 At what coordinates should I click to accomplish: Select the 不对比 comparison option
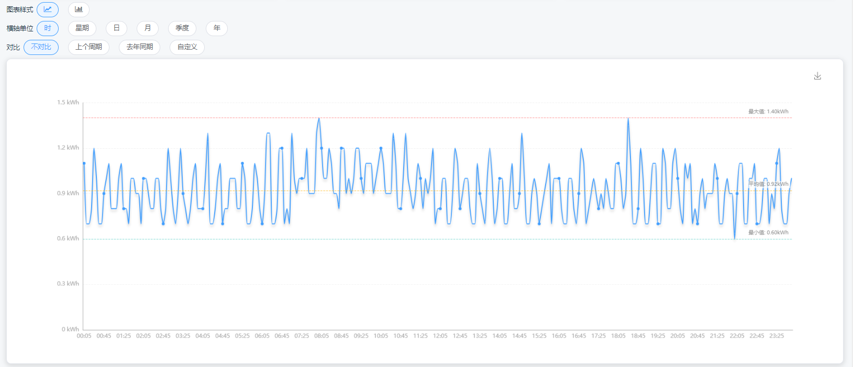pyautogui.click(x=41, y=47)
